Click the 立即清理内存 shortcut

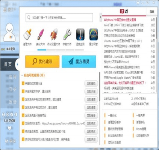[x=142, y=136]
